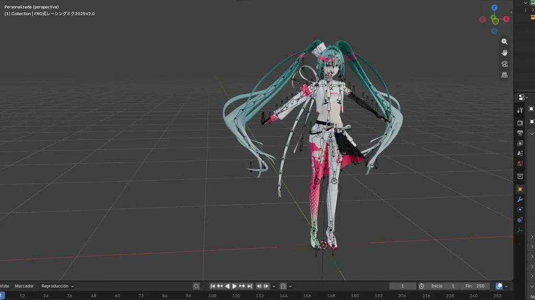Open the Reproducción playback menu

point(57,286)
